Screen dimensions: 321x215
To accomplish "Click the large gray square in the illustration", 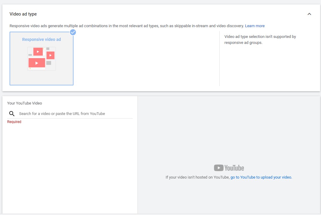I will click(49, 63).
